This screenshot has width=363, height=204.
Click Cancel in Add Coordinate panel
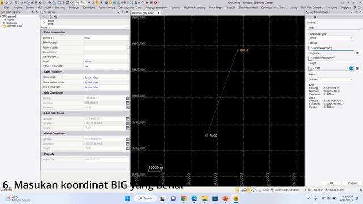(x=352, y=183)
